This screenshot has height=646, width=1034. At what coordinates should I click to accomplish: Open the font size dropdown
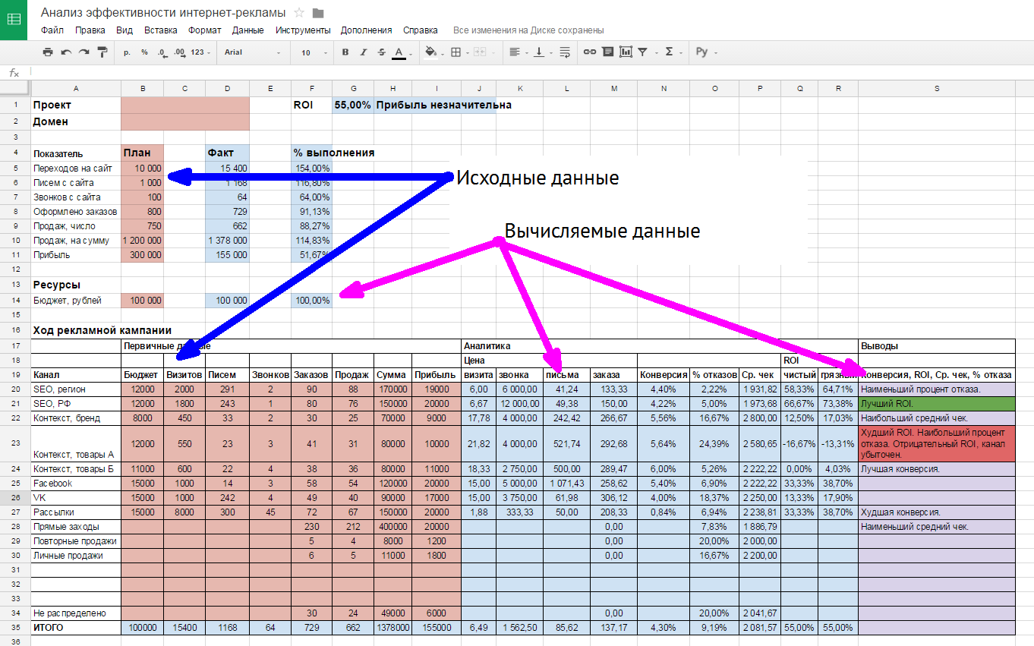coord(311,52)
